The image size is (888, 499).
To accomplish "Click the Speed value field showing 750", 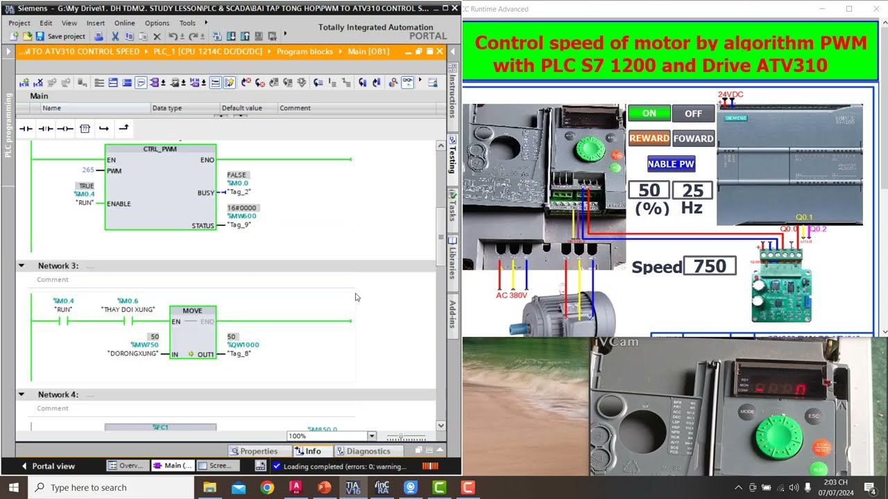I will (x=709, y=266).
